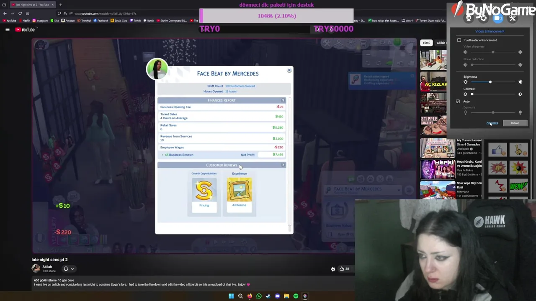Click the Customer Reviews help question mark

283,165
